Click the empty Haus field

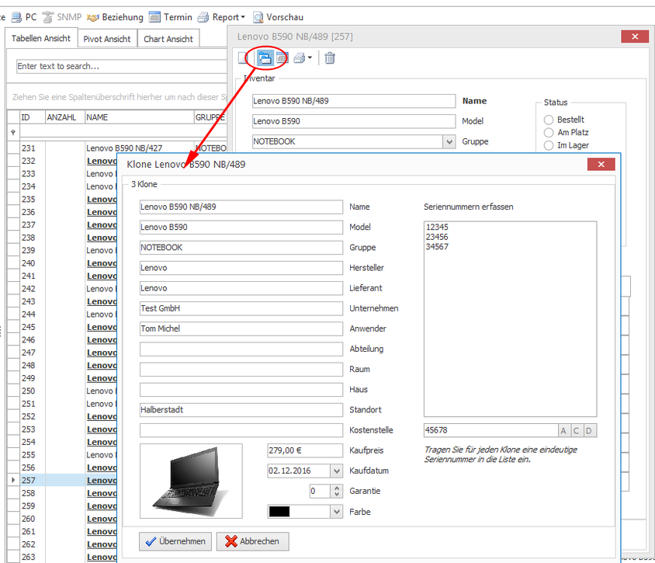241,390
